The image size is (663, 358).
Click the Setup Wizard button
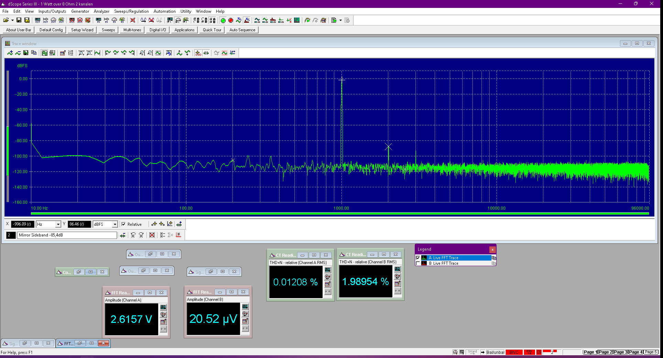(x=82, y=30)
